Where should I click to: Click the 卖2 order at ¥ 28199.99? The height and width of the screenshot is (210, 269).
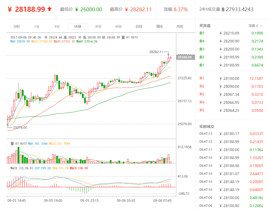231,57
